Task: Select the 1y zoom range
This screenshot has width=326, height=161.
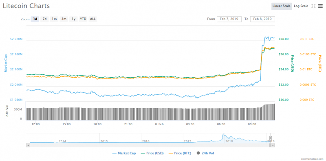Action: (73, 19)
